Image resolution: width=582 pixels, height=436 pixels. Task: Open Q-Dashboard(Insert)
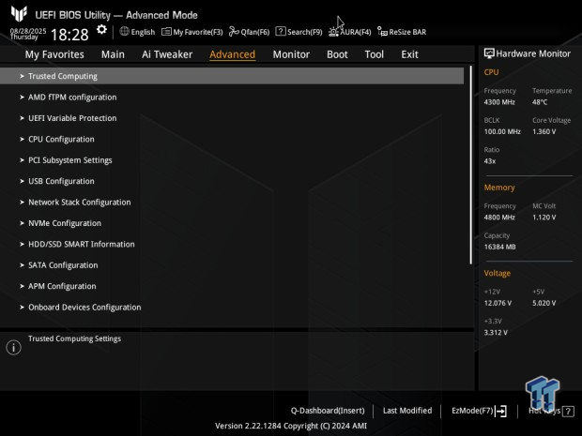click(x=328, y=411)
